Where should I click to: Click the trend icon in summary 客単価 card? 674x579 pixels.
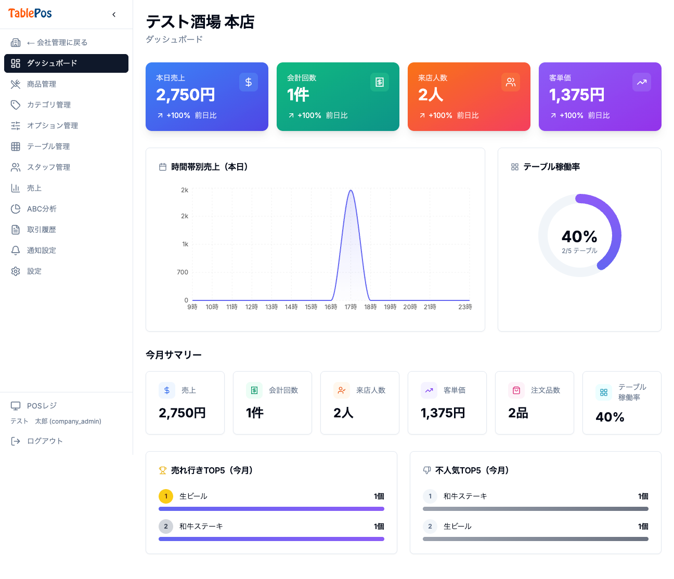tap(429, 390)
